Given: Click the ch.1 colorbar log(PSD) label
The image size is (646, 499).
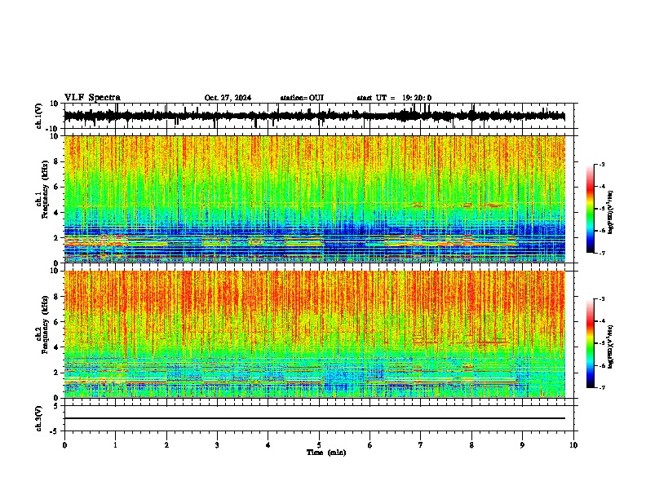Looking at the screenshot, I should tap(611, 212).
